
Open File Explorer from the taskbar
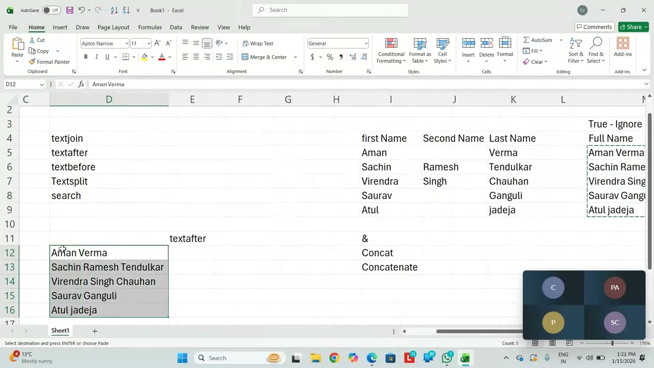(x=315, y=358)
